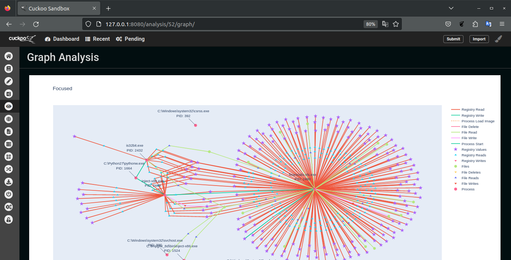Click the share-nodes icon in sidebar
The height and width of the screenshot is (260, 511).
click(x=9, y=94)
